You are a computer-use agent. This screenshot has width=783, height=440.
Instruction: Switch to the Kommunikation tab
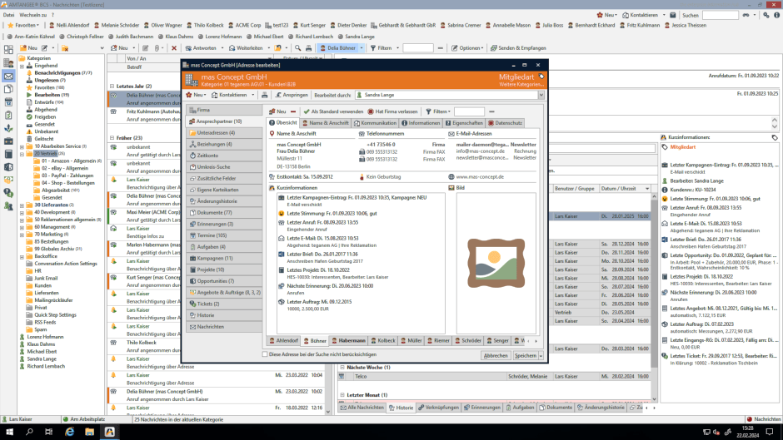point(376,123)
